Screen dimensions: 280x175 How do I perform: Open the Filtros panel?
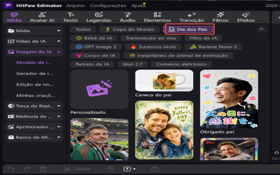[220, 17]
